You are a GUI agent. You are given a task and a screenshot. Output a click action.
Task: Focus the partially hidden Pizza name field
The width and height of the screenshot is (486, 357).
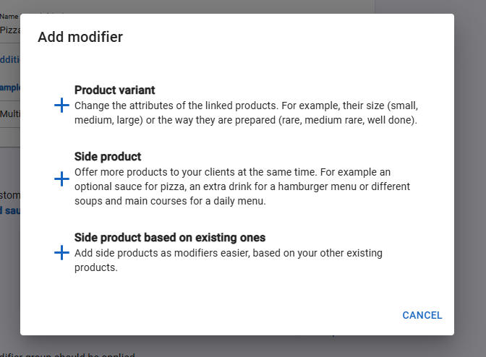point(10,30)
